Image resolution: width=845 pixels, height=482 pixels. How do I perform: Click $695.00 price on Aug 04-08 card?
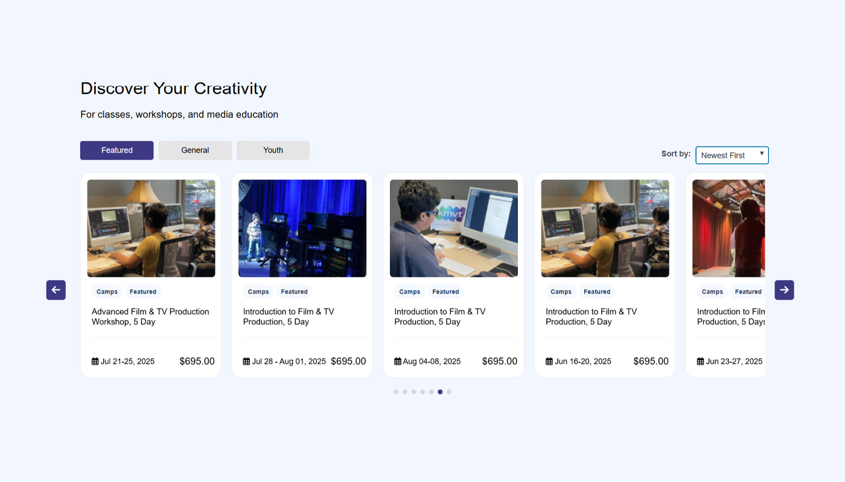click(500, 361)
